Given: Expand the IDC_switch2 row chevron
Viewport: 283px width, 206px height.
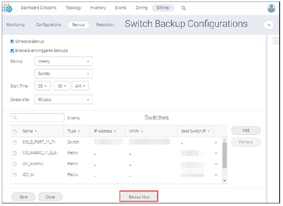Looking at the screenshot, I should pyautogui.click(x=216, y=164).
